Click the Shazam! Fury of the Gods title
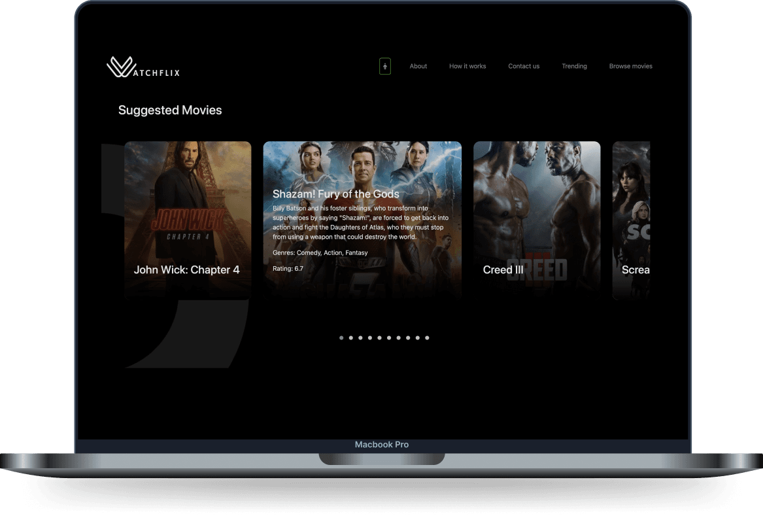This screenshot has height=516, width=763. [336, 194]
